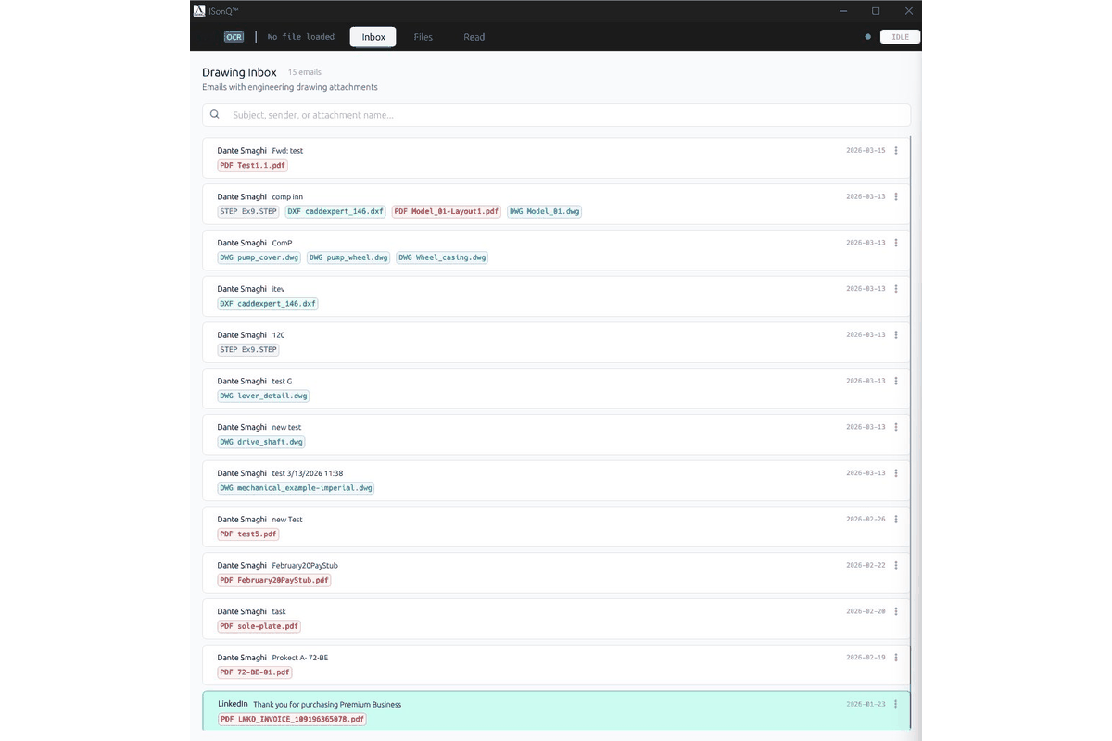Select the Inbox tab

point(373,37)
